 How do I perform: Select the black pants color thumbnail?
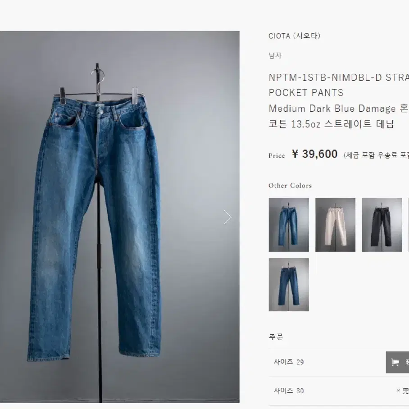click(382, 225)
